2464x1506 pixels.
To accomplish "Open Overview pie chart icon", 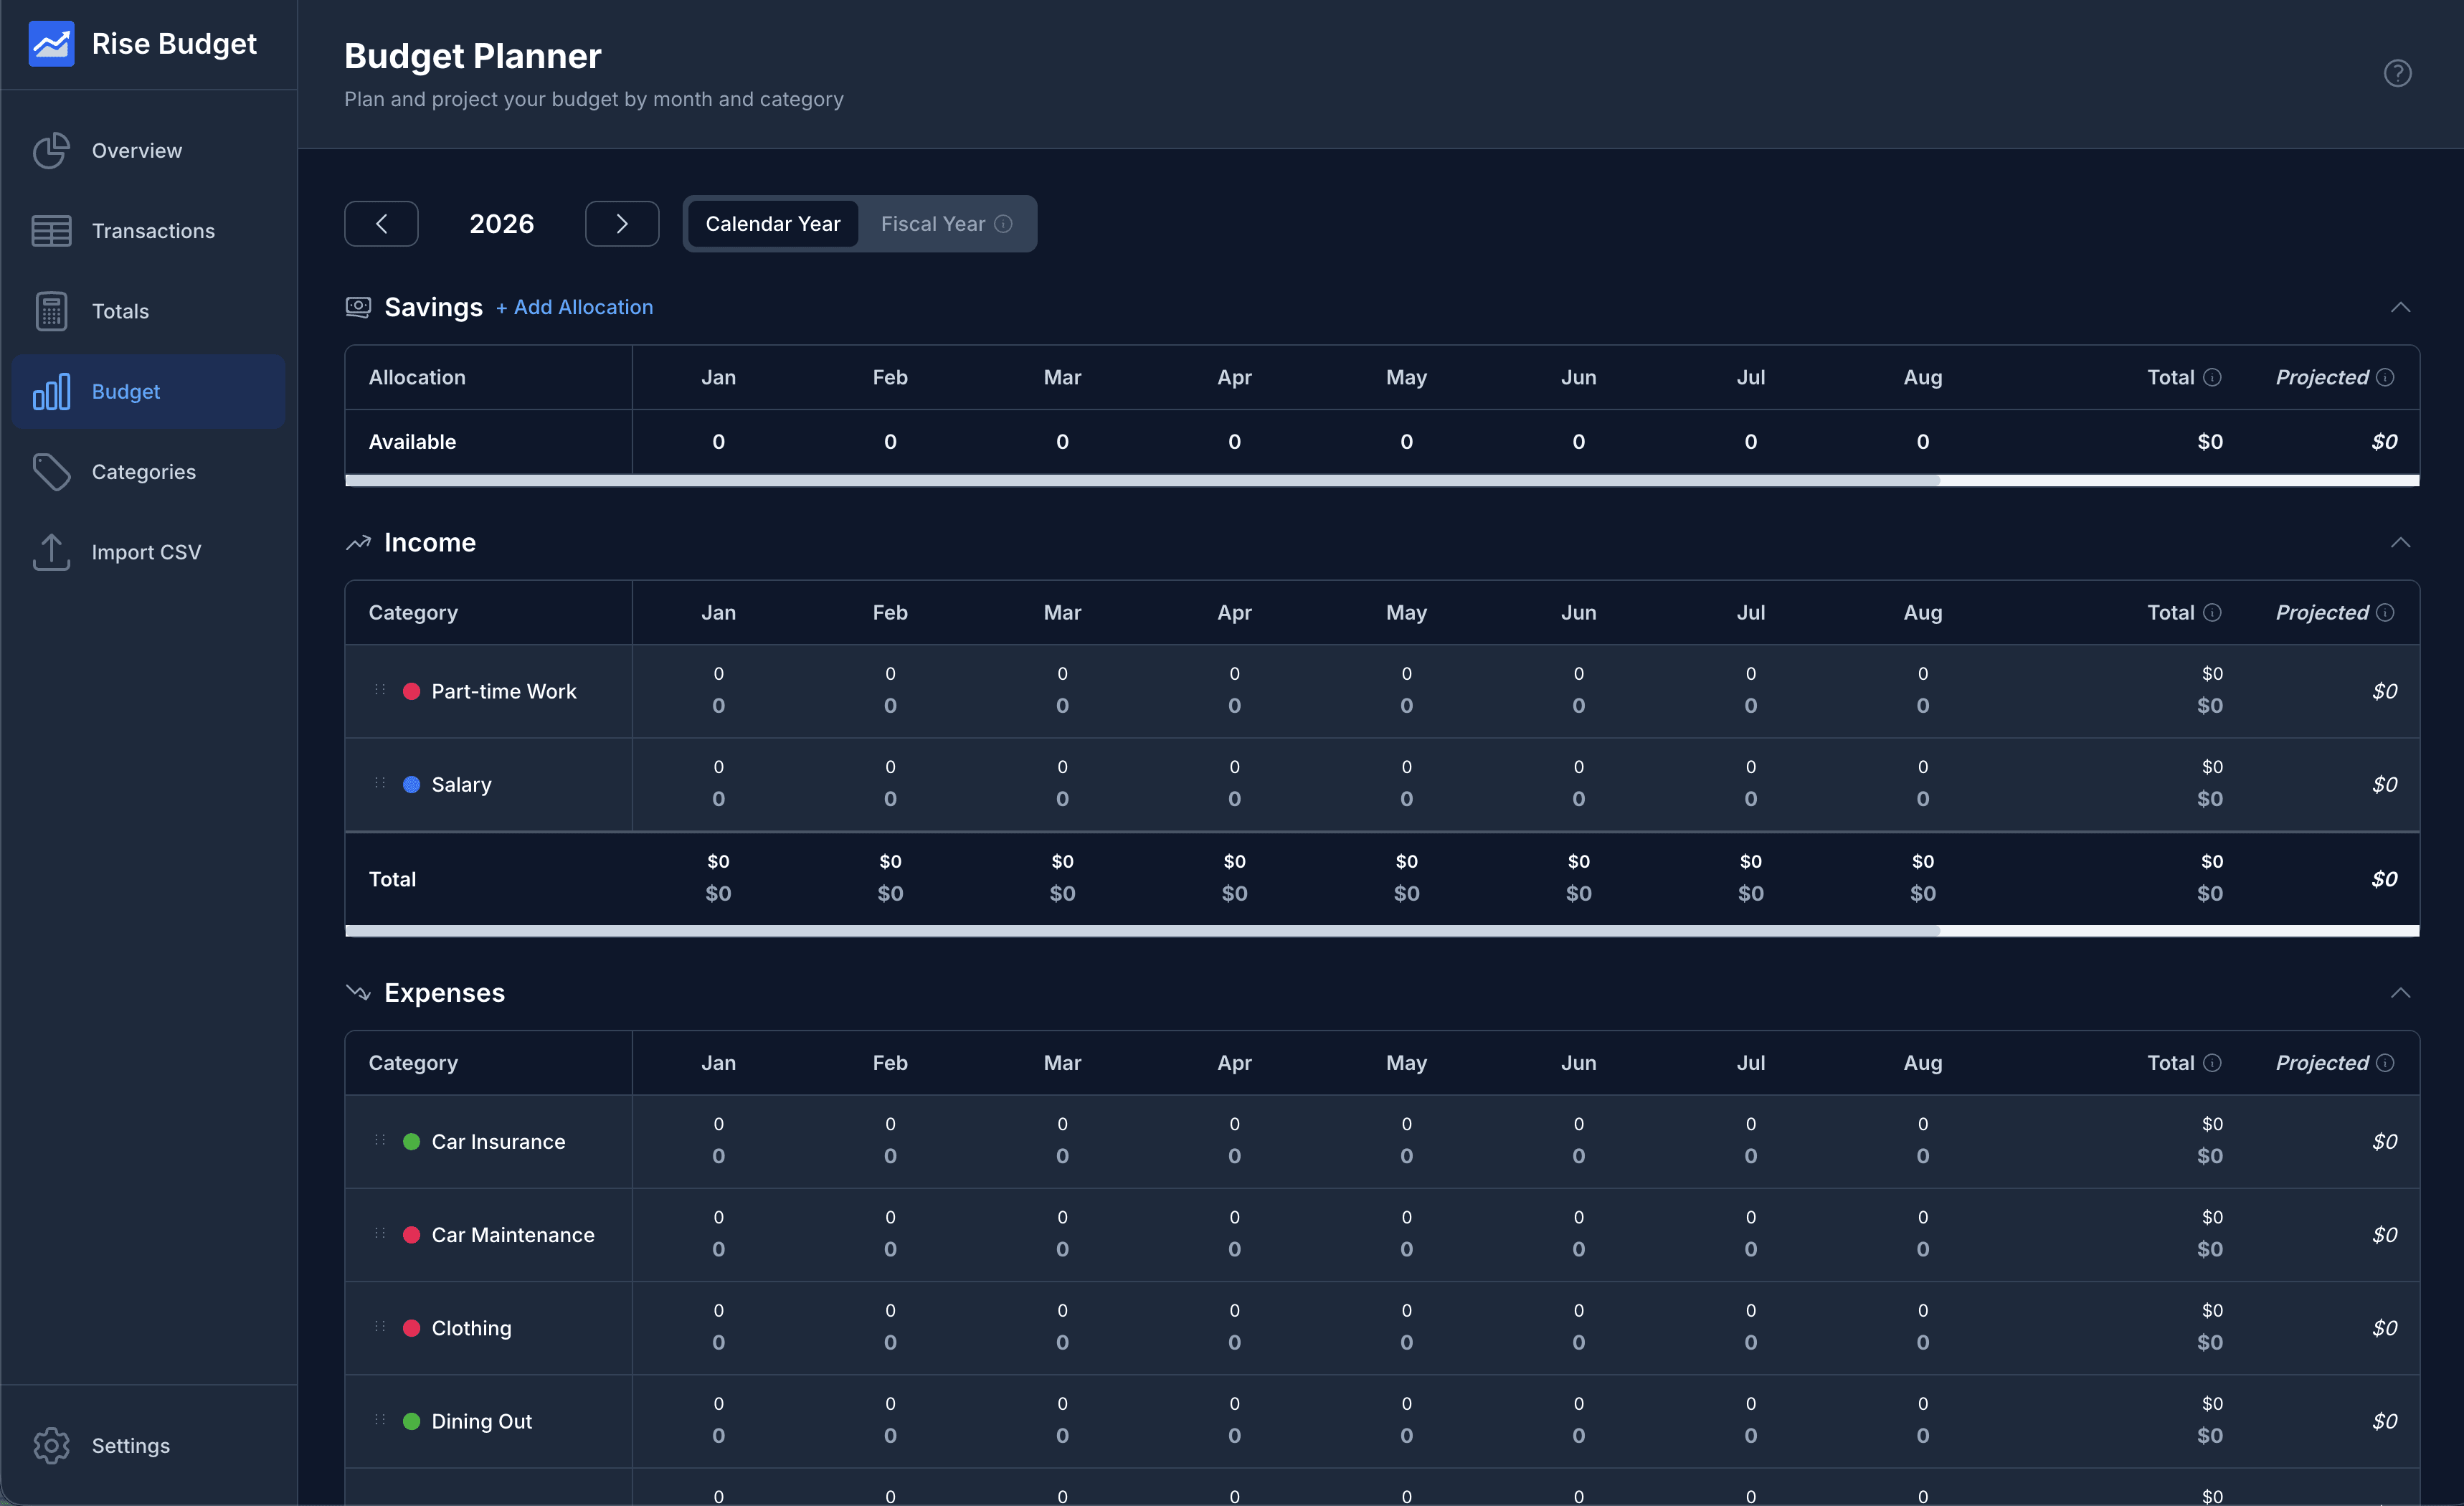I will [51, 151].
